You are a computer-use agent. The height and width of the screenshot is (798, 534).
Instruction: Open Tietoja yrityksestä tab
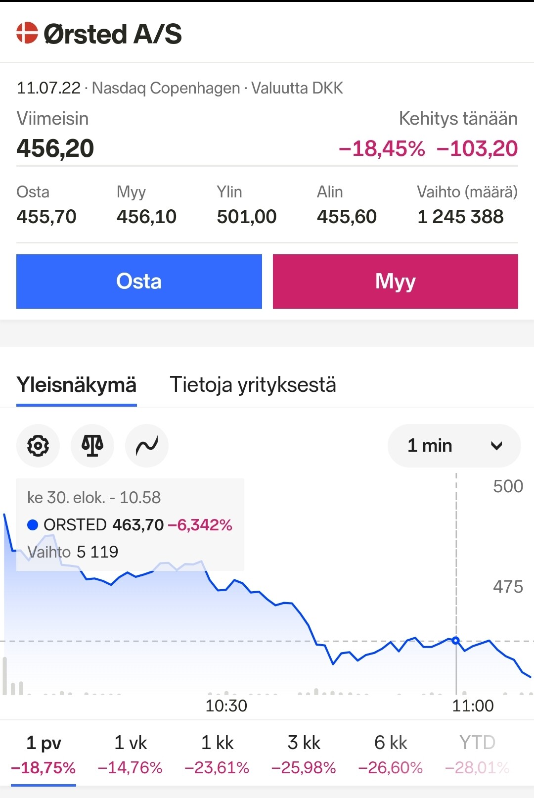[253, 385]
